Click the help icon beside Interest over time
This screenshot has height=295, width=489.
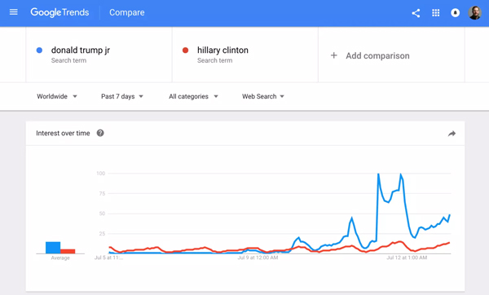point(100,133)
